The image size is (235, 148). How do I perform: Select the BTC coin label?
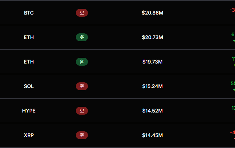point(29,13)
